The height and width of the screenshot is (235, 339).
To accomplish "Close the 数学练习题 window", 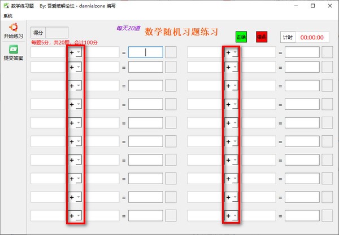I will [x=330, y=6].
